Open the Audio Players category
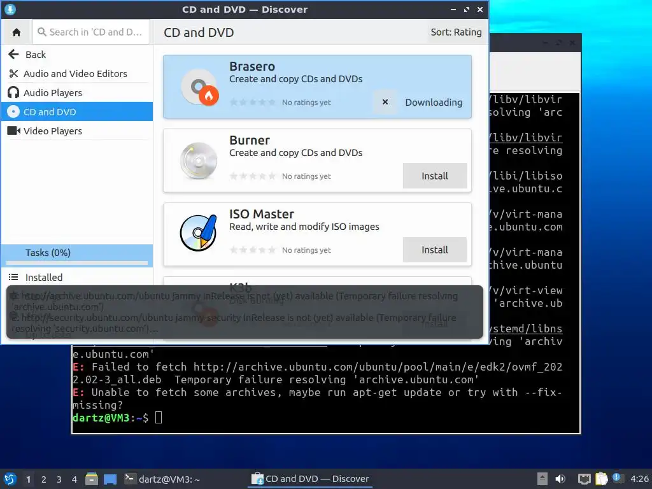This screenshot has width=652, height=489. [77, 93]
